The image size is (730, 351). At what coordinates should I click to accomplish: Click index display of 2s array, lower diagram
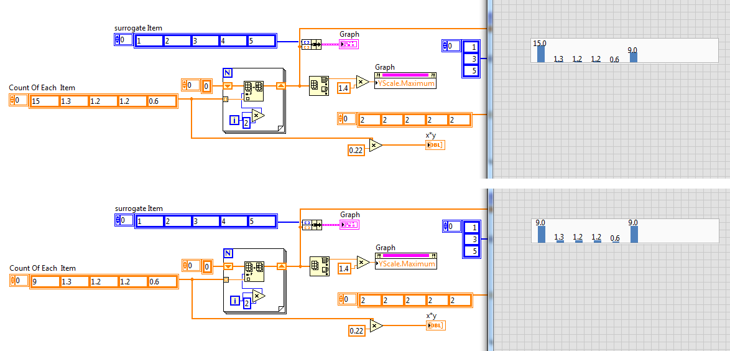[x=347, y=299]
